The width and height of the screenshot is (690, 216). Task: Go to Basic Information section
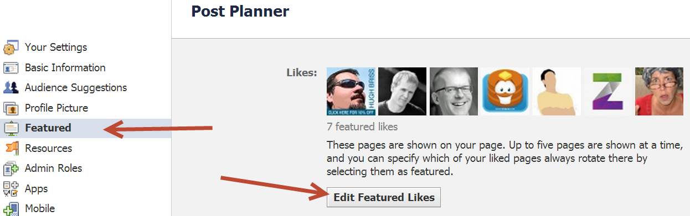[x=65, y=67]
